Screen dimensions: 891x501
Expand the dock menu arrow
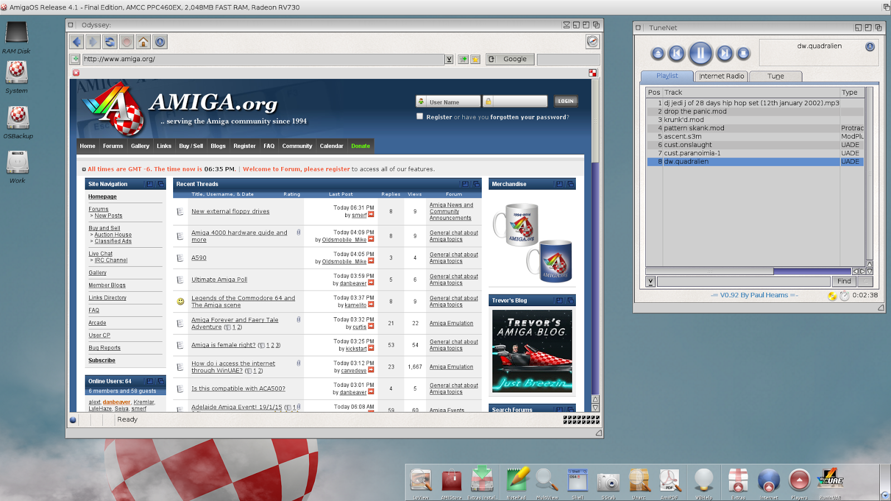885,494
